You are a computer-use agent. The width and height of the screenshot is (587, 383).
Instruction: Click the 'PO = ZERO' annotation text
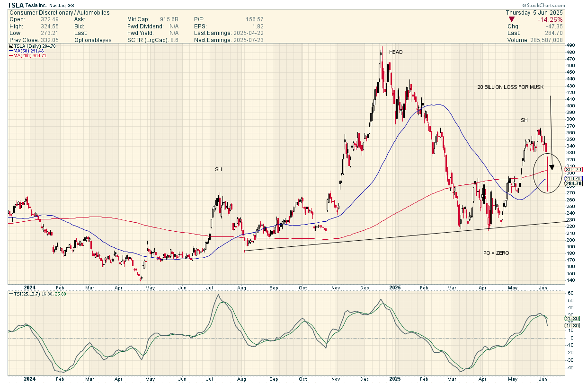tap(496, 253)
